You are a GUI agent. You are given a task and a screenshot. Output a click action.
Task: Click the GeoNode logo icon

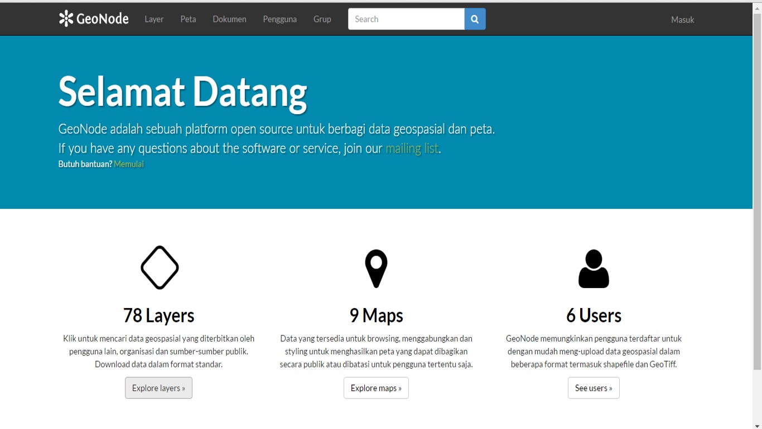click(66, 19)
